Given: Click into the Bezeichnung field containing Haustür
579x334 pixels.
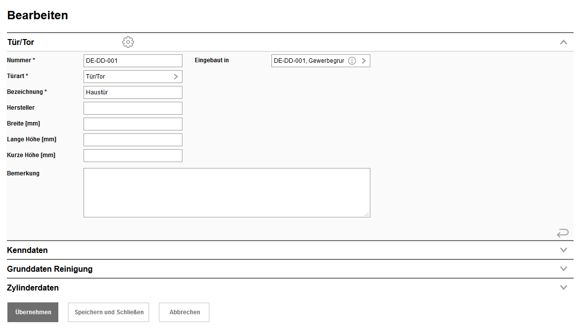Looking at the screenshot, I should (x=133, y=92).
